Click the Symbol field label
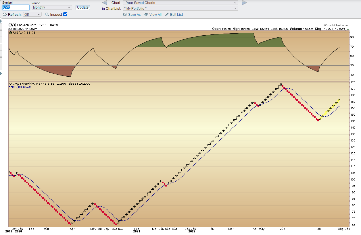361x235 pixels. pos(7,3)
